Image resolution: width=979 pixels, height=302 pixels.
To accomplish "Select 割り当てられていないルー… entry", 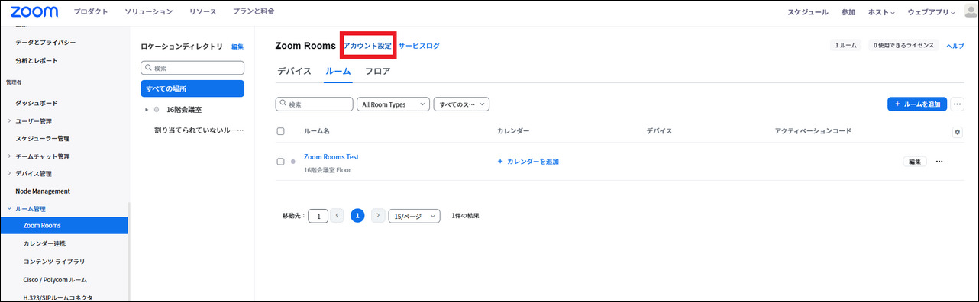I will coord(199,130).
